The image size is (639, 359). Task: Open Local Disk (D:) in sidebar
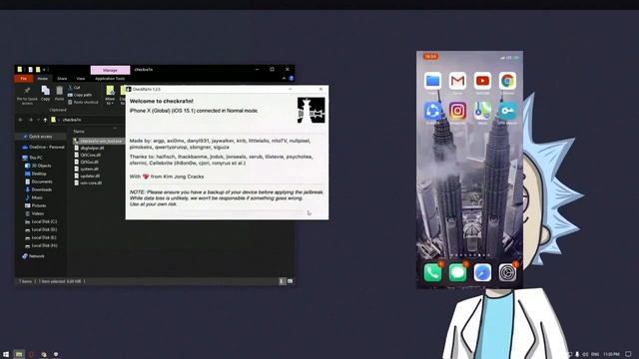pyautogui.click(x=41, y=229)
